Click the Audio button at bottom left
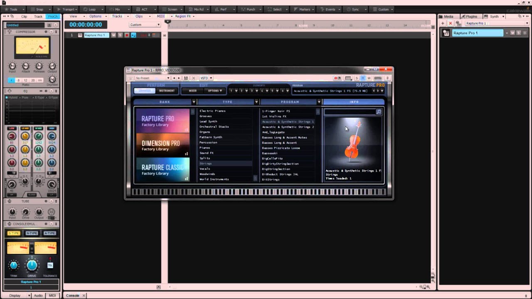532x299 pixels. click(x=38, y=295)
